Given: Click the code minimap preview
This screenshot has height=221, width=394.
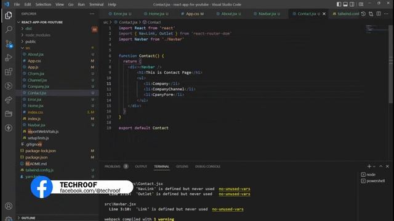Looking at the screenshot, I should [376, 29].
